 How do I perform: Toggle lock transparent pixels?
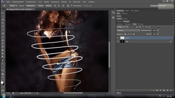pos(125,34)
